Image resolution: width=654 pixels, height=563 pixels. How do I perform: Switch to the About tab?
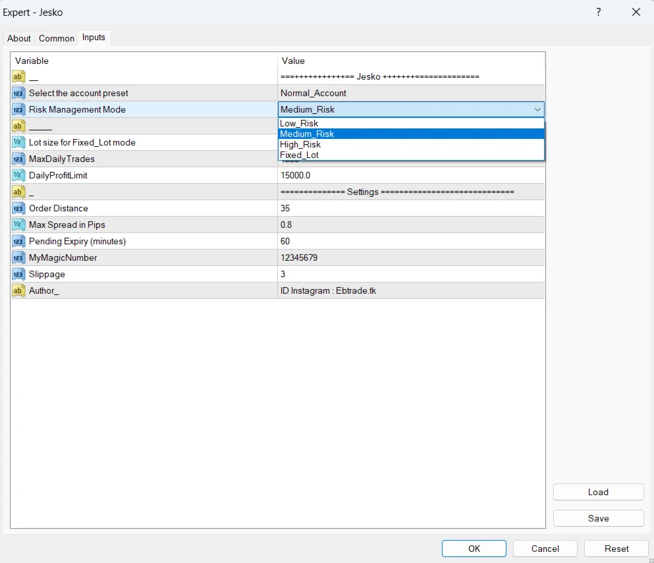[x=19, y=38]
